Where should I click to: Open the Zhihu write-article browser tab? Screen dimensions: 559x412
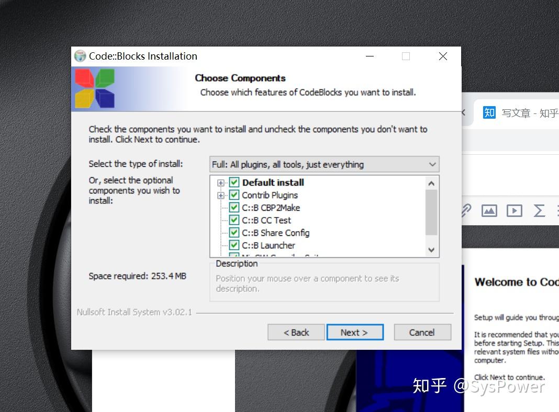(x=516, y=113)
